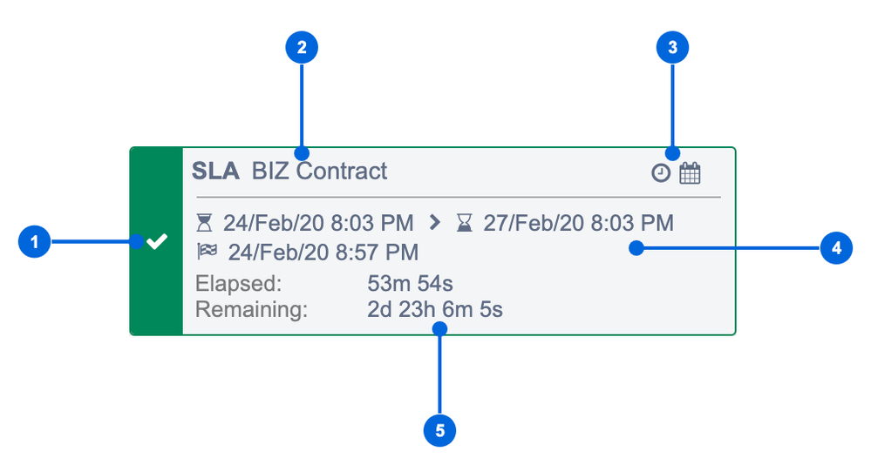871x465 pixels.
Task: Click the Remaining value 2d 23h 6m 5s
Action: click(435, 310)
